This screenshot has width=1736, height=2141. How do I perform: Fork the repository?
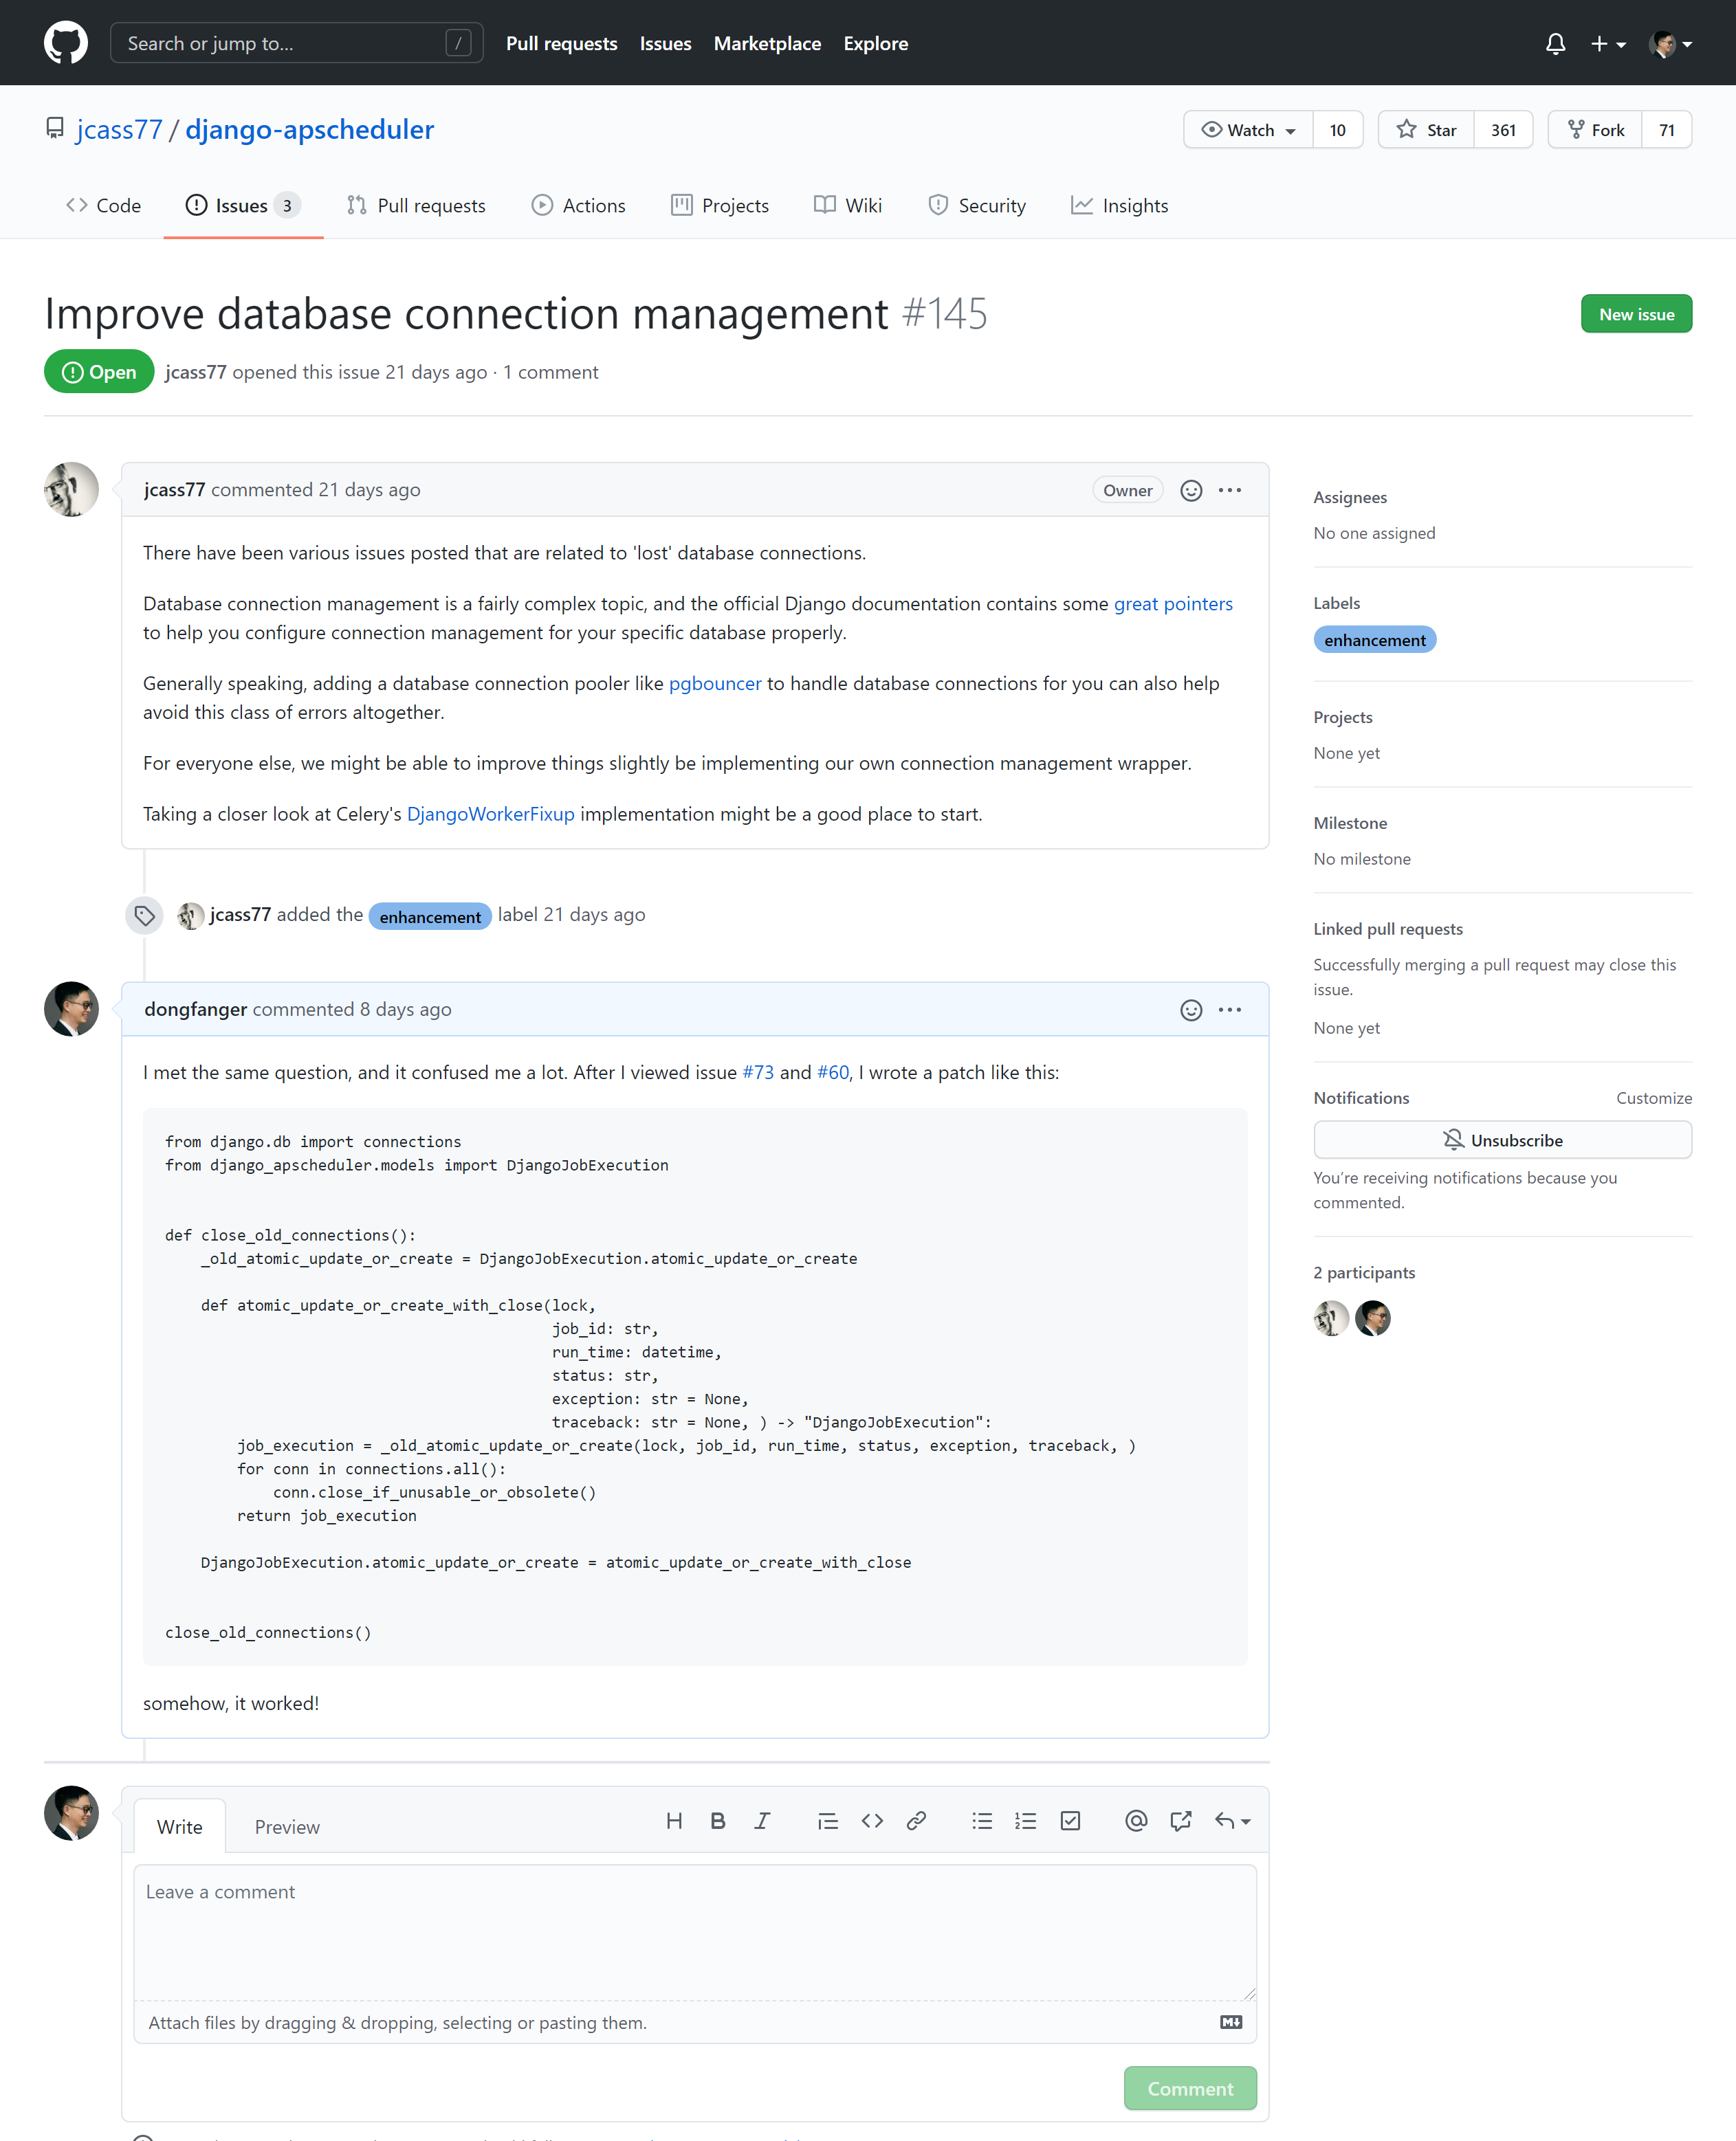[x=1595, y=130]
